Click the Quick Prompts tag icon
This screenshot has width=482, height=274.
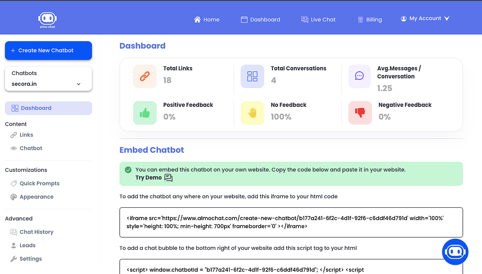point(14,184)
